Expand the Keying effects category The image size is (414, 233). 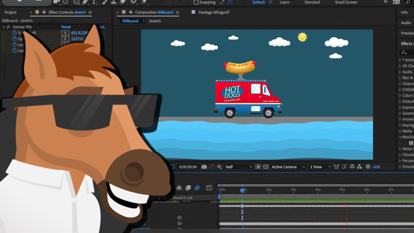coord(400,125)
